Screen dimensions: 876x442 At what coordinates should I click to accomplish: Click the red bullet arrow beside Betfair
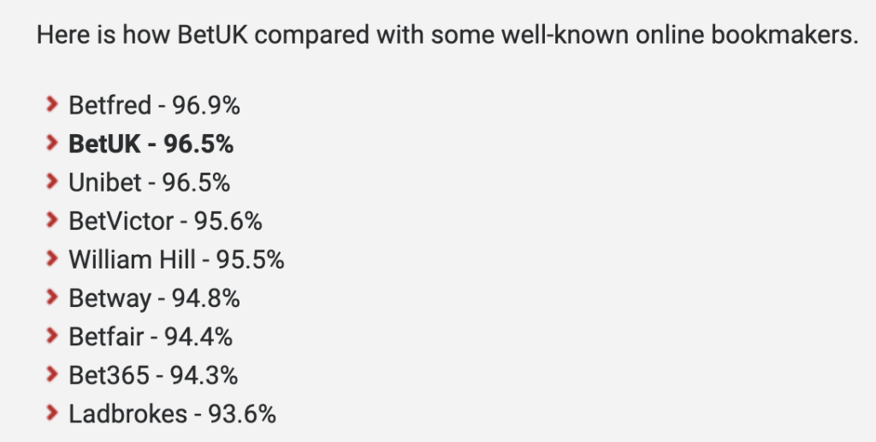52,335
